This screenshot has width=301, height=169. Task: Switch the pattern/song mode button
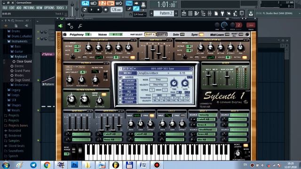coord(85,9)
